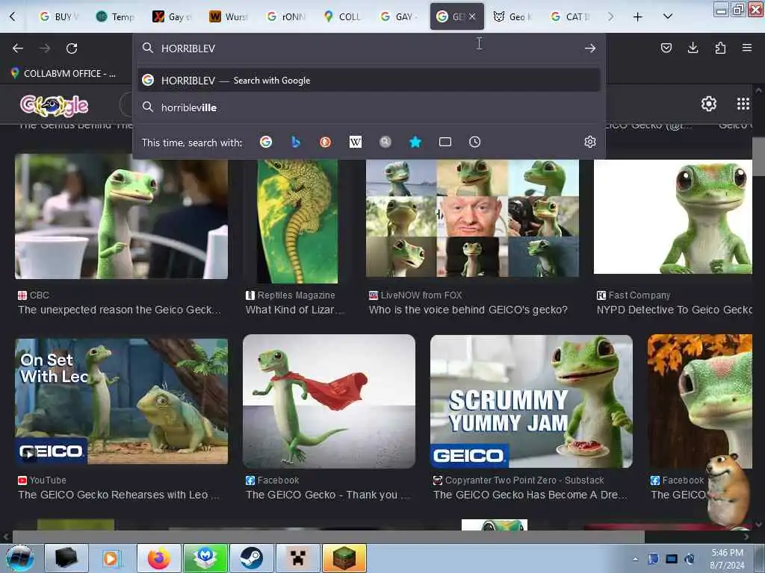765x573 pixels.
Task: Search this time with DuckDuckGo icon
Action: (326, 142)
